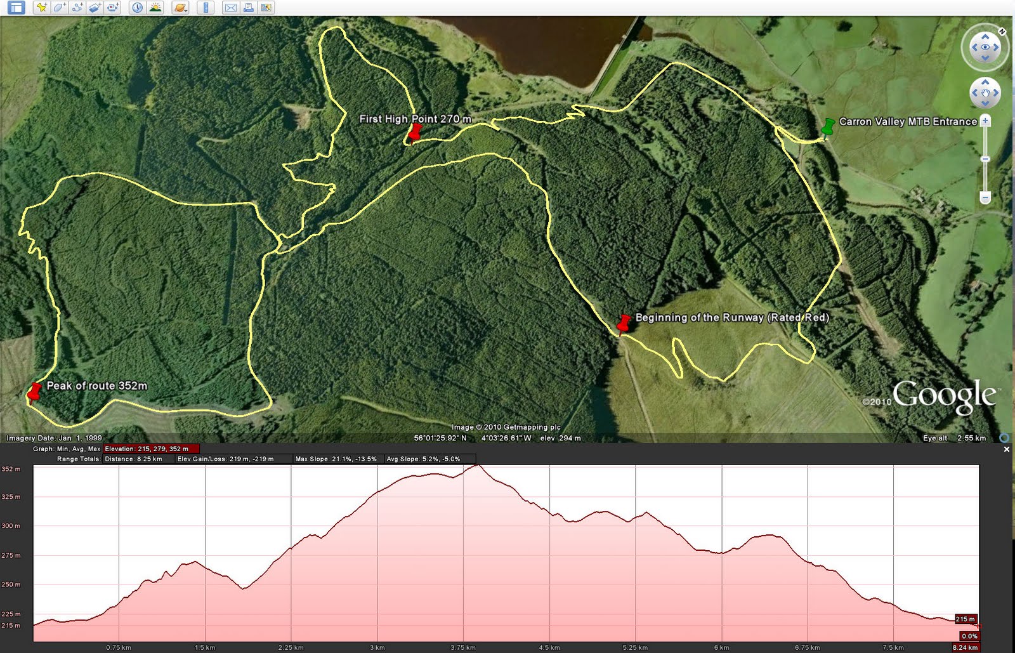Screen dimensions: 1015x653
Task: Select the Carron Valley MTB Entrance pin
Action: point(828,126)
